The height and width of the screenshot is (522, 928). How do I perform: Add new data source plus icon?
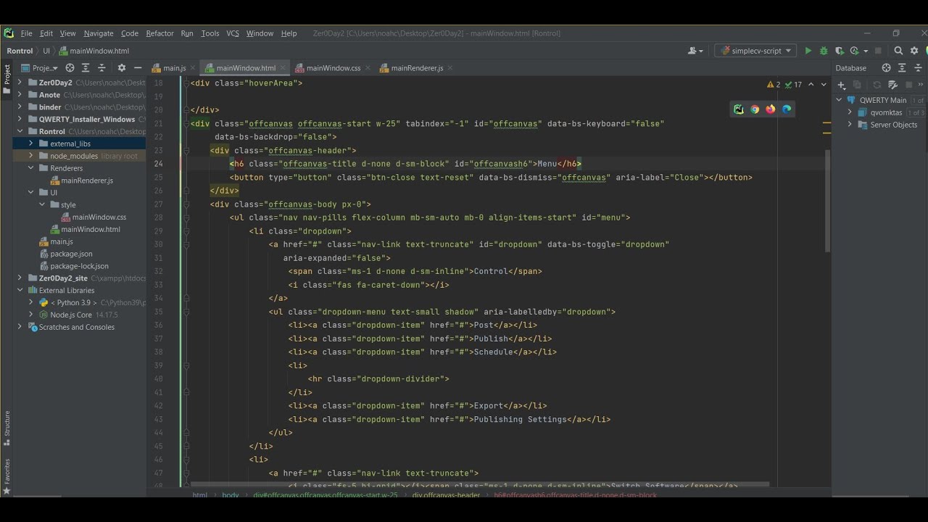point(842,85)
